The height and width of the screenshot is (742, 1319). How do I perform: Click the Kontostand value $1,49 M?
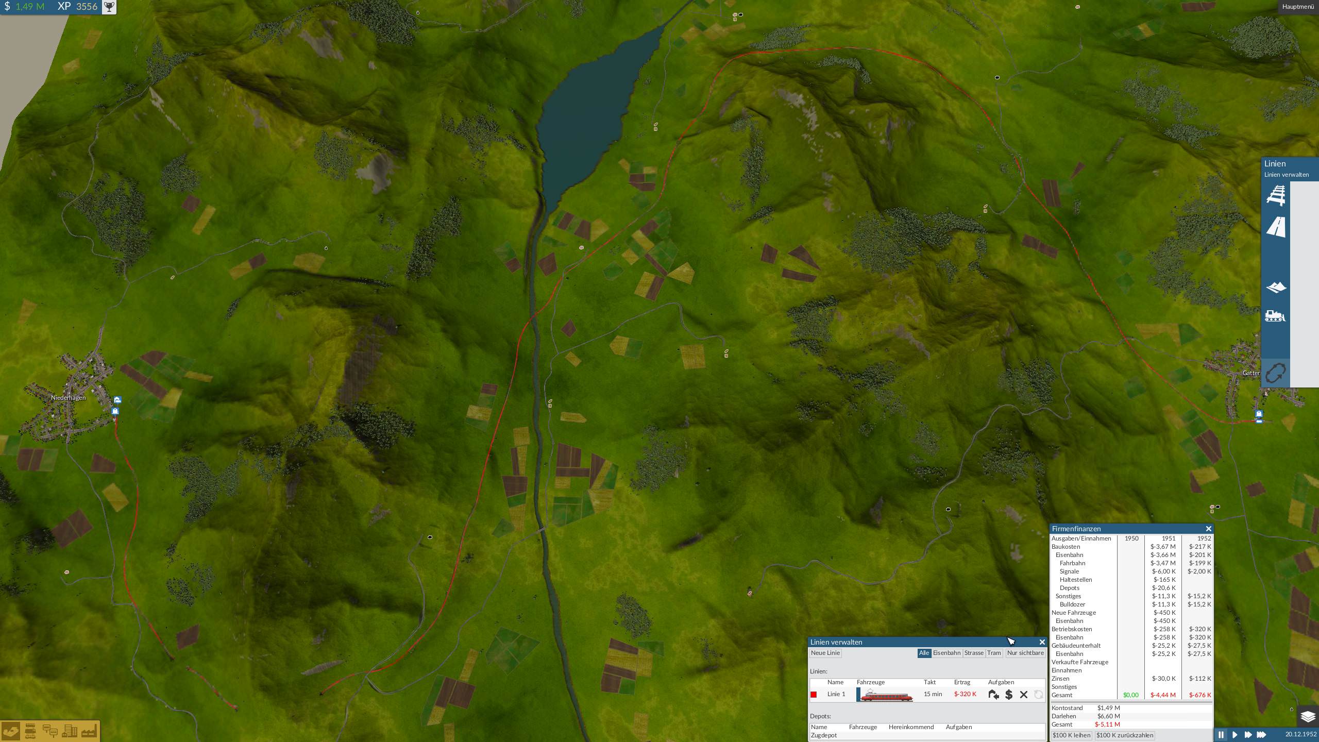click(1109, 708)
